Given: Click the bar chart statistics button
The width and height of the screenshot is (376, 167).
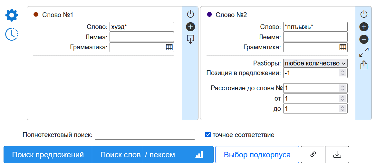Looking at the screenshot, I should point(199,155).
